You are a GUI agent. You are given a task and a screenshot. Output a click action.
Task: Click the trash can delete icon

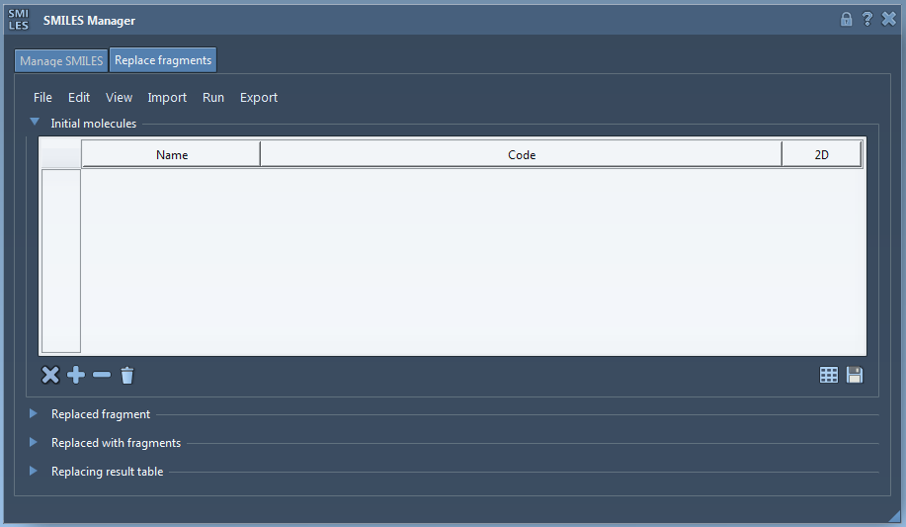tap(126, 376)
